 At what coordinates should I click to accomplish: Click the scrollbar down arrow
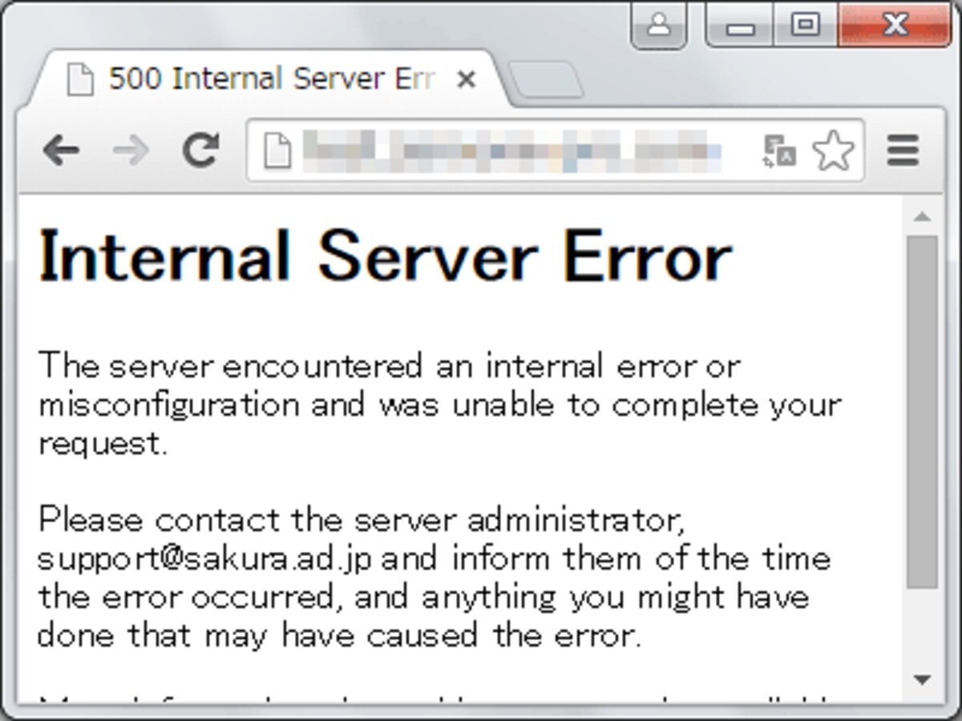(922, 680)
